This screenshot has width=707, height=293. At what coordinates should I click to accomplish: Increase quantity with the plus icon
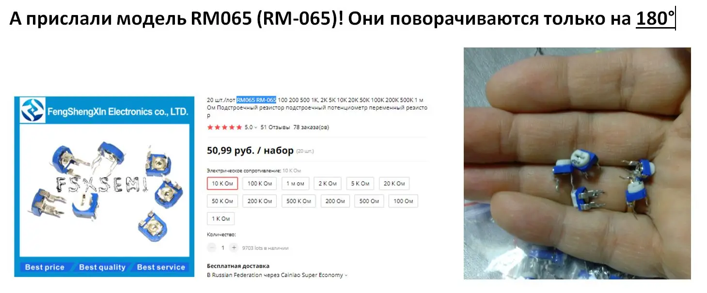pos(234,247)
